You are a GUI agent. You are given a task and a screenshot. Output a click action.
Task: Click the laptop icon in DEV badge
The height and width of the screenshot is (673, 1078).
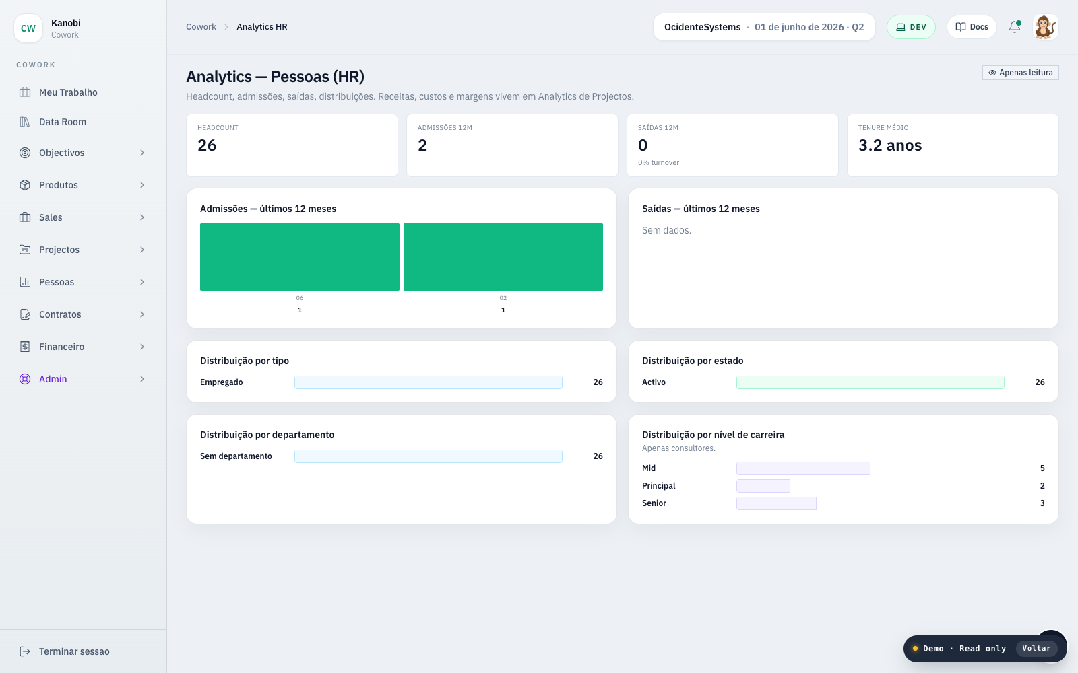tap(901, 27)
